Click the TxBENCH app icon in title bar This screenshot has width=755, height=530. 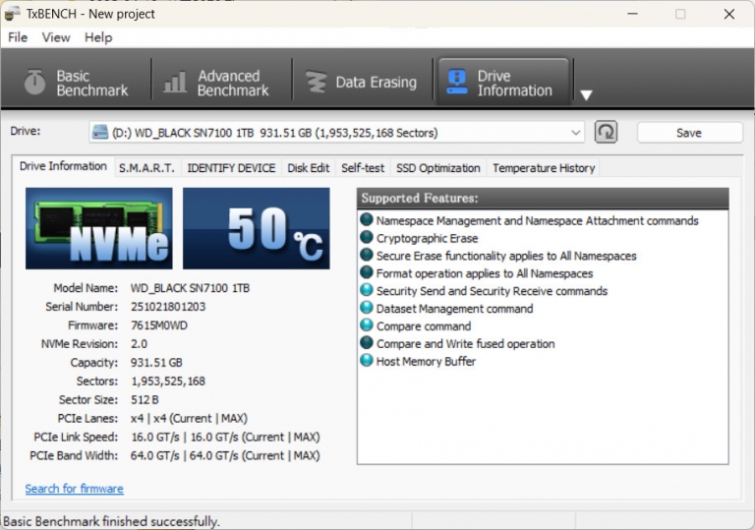click(13, 14)
